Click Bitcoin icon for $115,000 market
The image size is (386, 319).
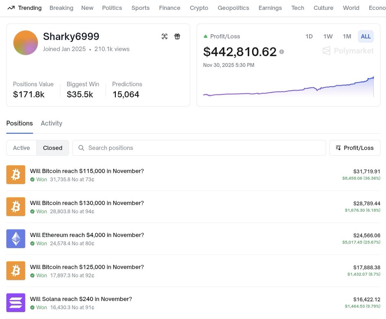point(16,175)
